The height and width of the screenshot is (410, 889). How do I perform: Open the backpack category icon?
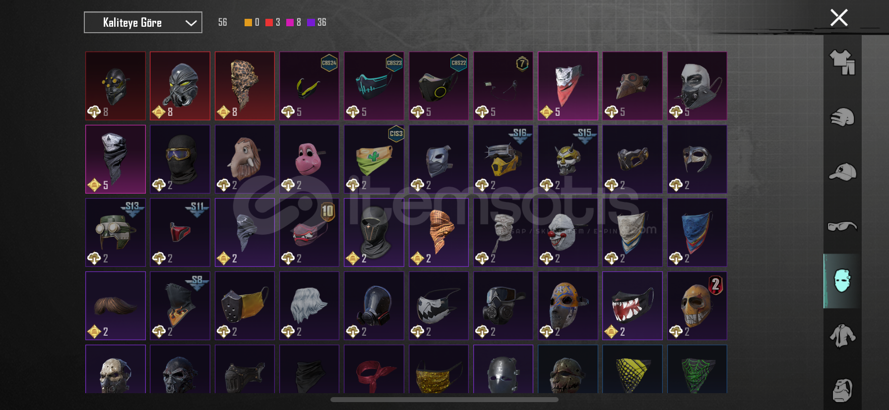point(842,390)
